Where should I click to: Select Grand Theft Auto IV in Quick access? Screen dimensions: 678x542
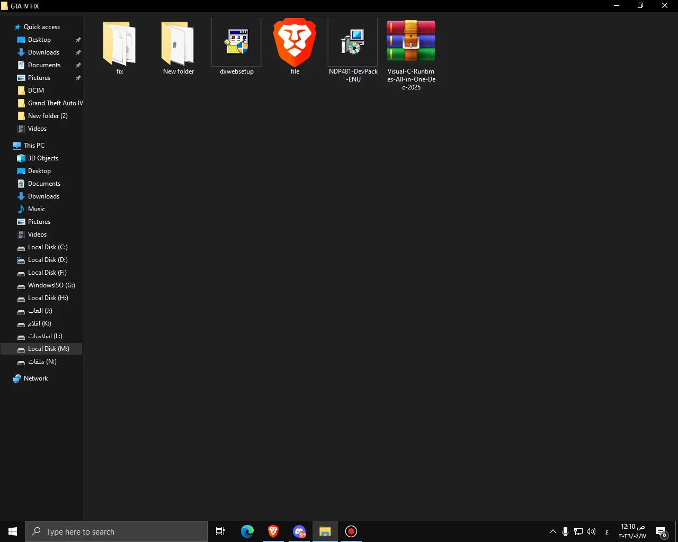pos(55,103)
